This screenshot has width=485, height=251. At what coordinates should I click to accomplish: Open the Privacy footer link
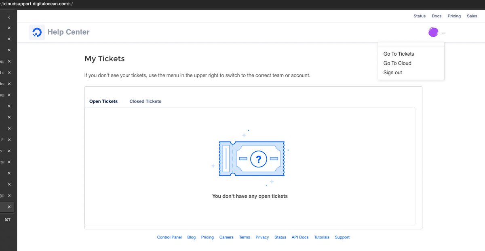coord(262,237)
